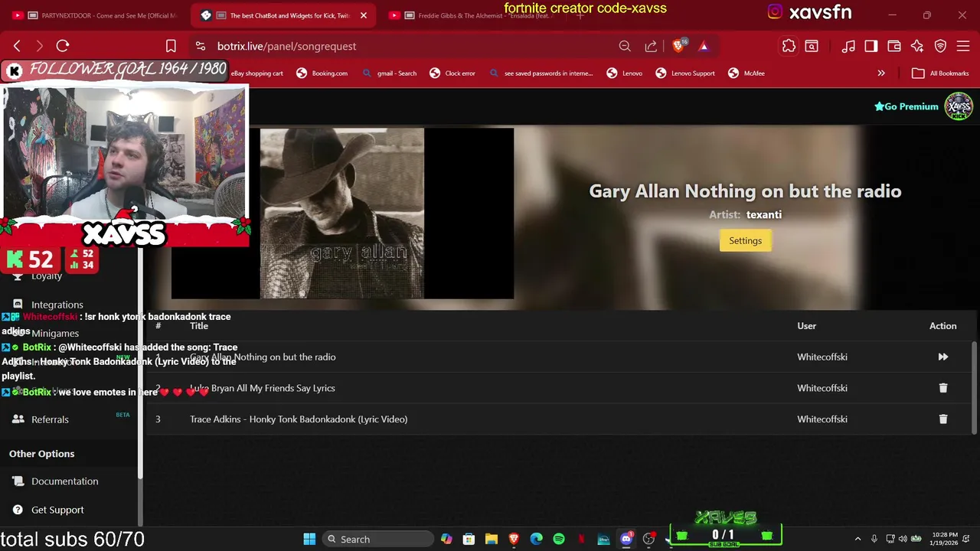980x551 pixels.
Task: Toggle microphone icon in system tray
Action: [x=874, y=540]
